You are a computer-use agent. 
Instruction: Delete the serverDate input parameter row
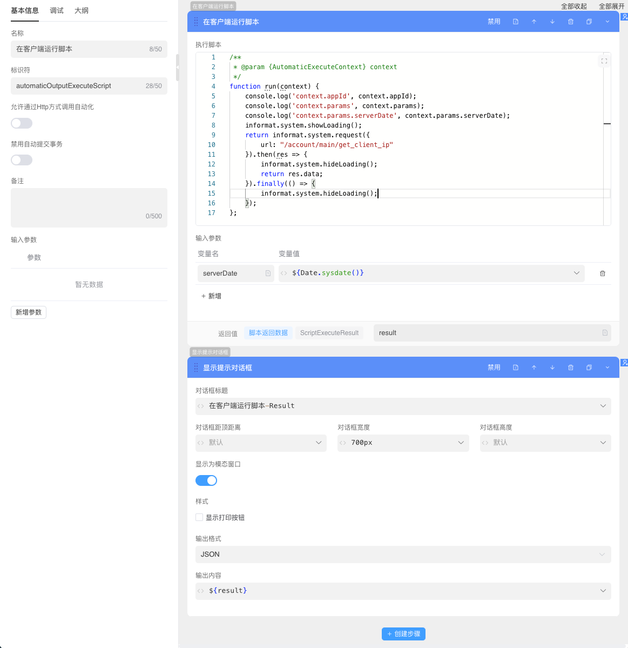point(603,273)
